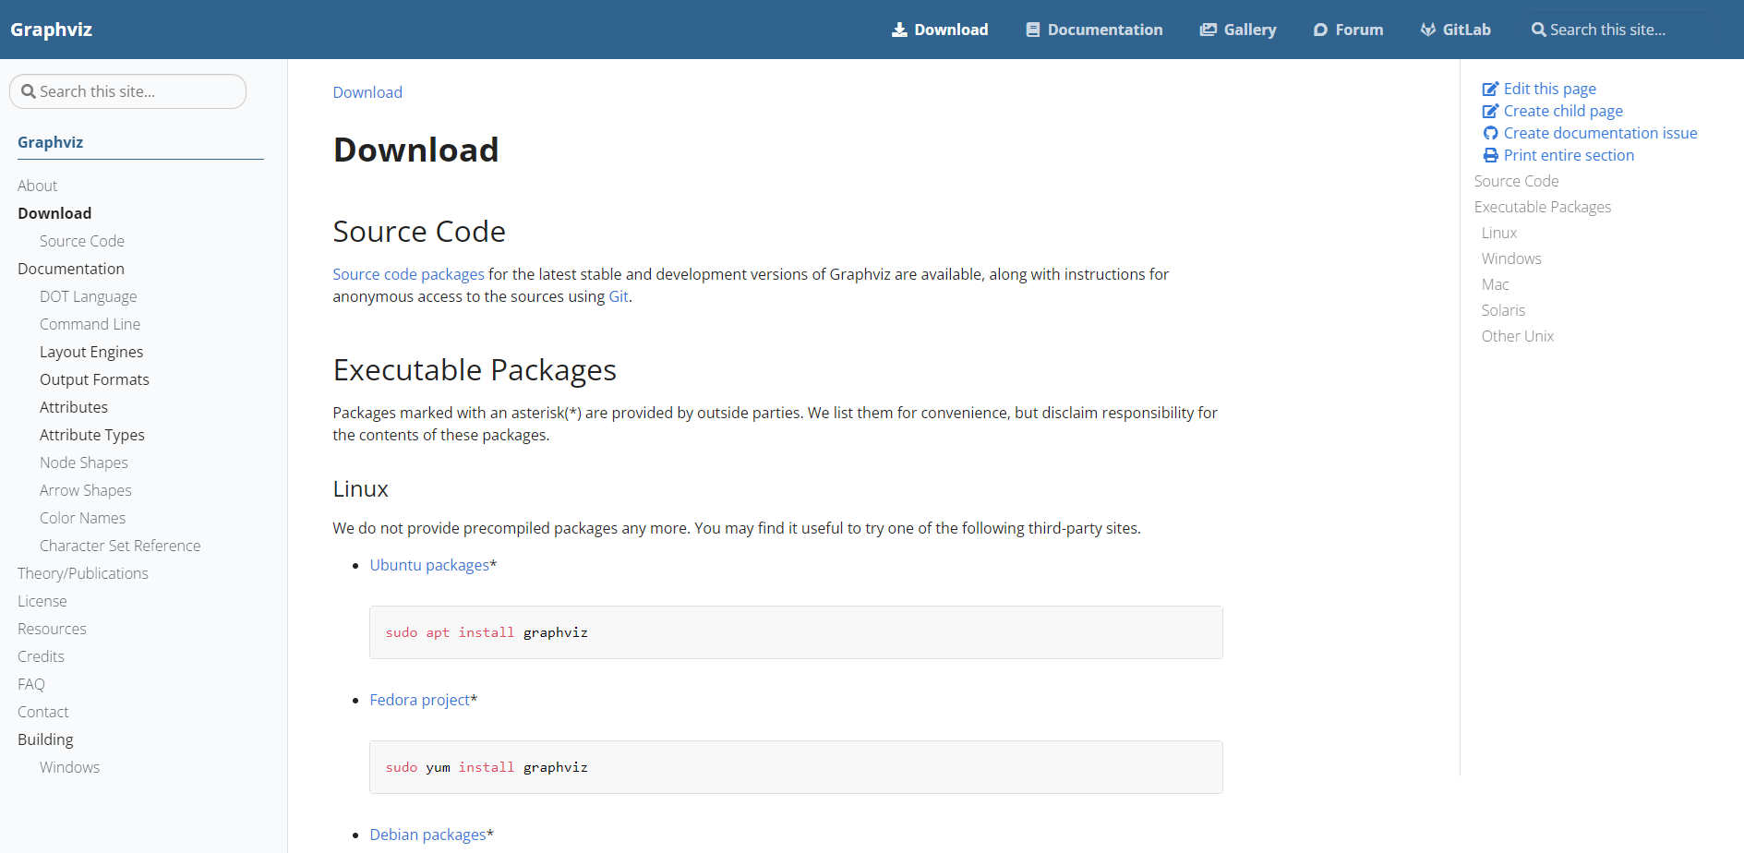Open DOT Language in sidebar
Image resolution: width=1744 pixels, height=853 pixels.
coord(88,296)
